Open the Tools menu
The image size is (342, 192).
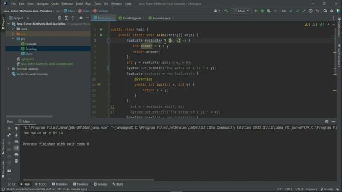[x=97, y=4]
